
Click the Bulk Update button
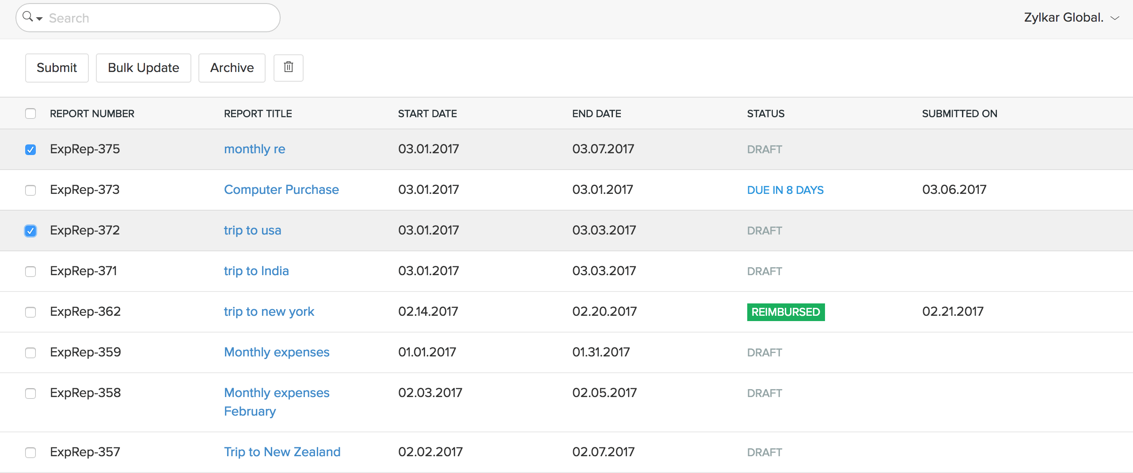143,68
